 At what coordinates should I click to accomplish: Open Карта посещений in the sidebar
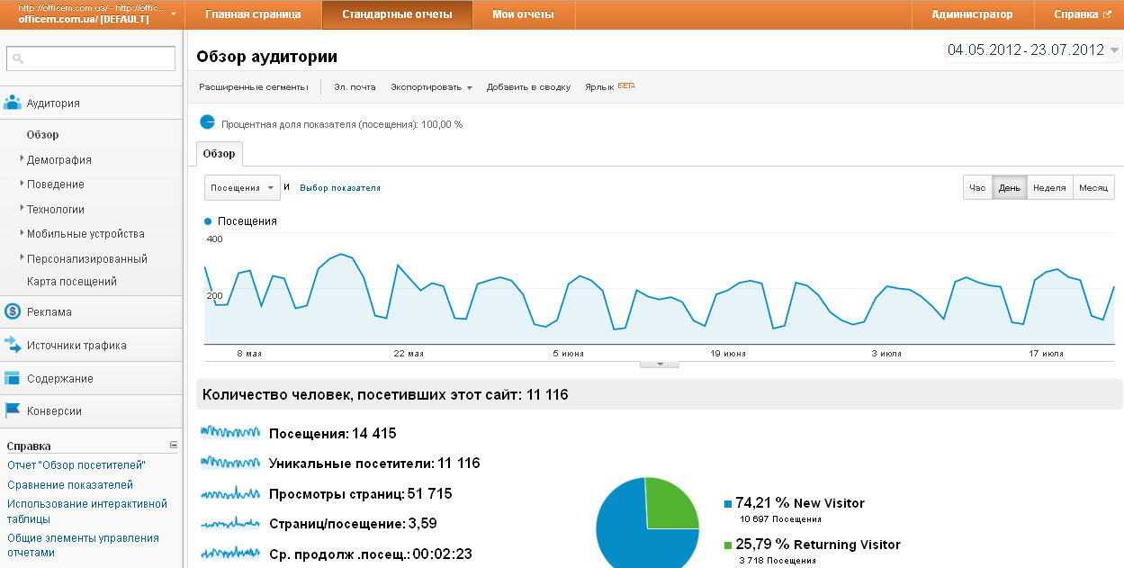(x=72, y=281)
